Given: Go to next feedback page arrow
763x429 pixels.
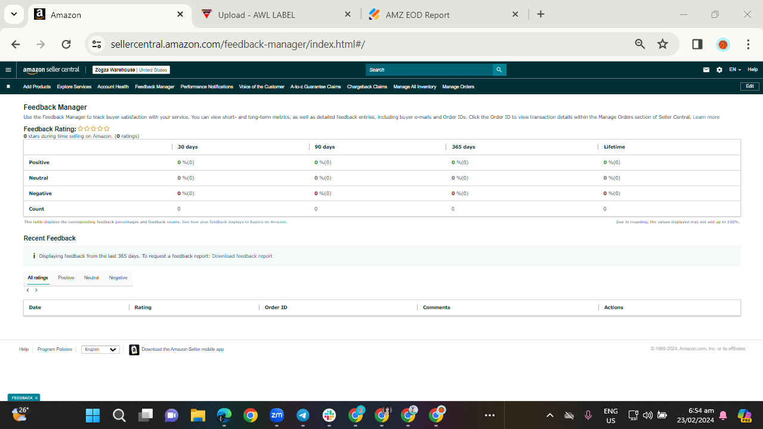Looking at the screenshot, I should pos(36,290).
